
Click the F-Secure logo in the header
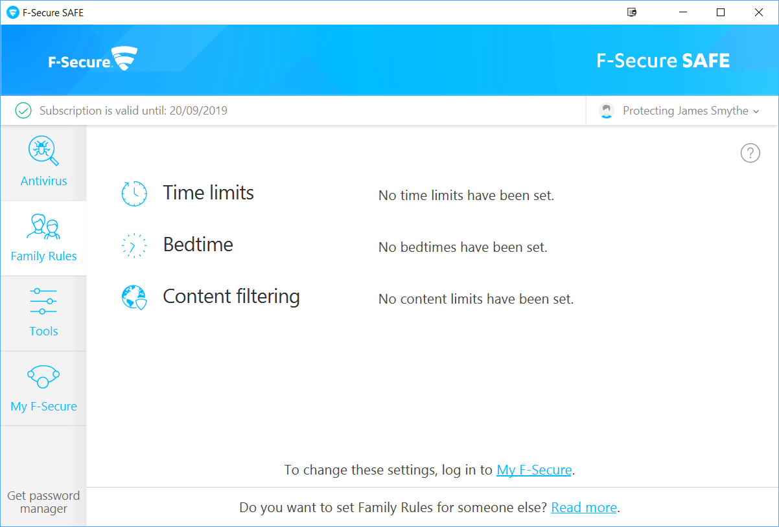coord(93,60)
